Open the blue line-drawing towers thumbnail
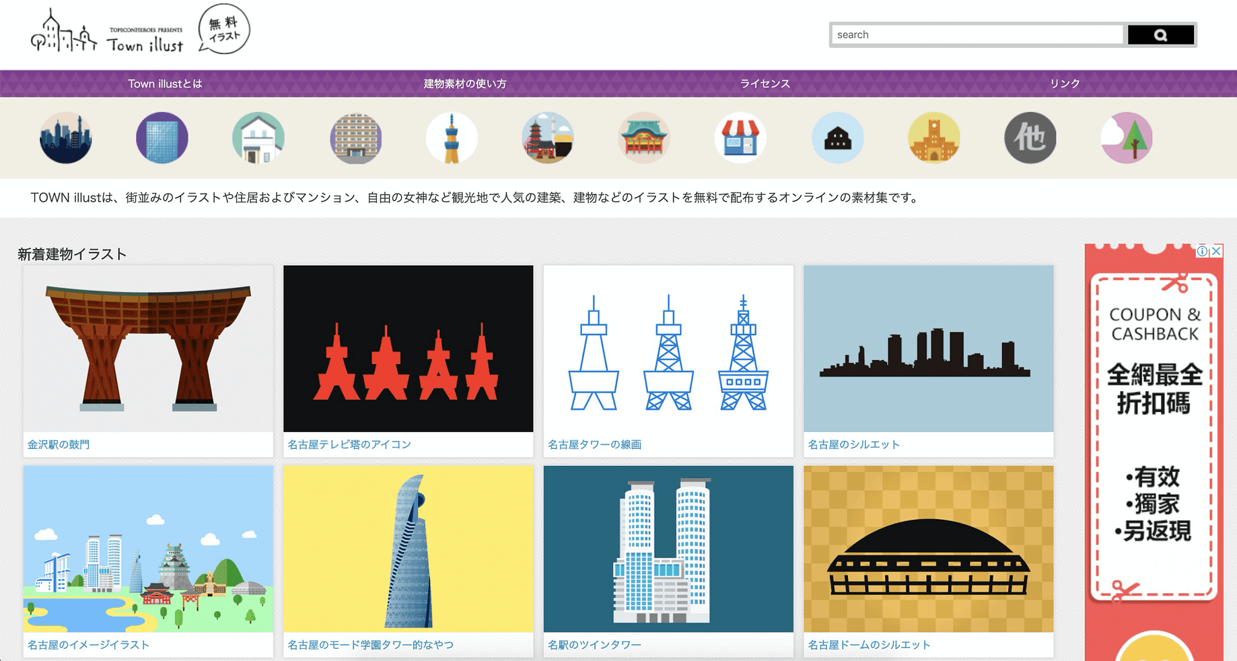This screenshot has width=1237, height=661. coord(668,349)
